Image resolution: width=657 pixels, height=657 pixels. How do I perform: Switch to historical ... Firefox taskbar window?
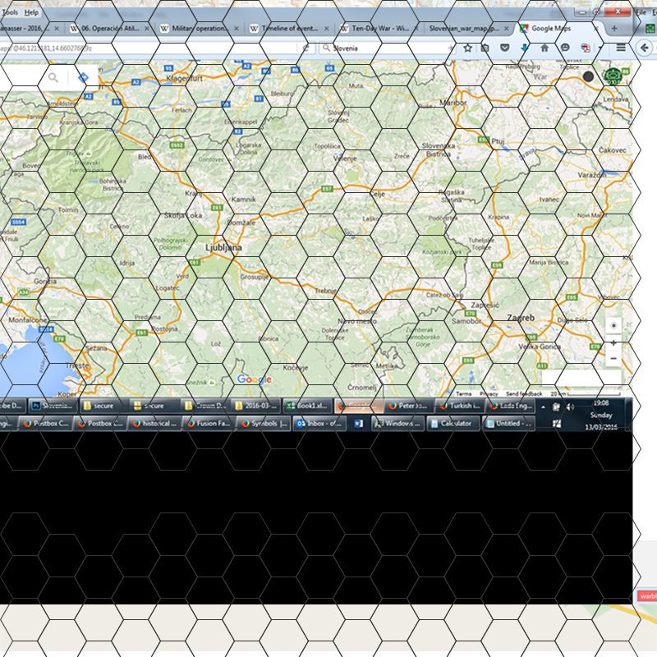pos(154,424)
